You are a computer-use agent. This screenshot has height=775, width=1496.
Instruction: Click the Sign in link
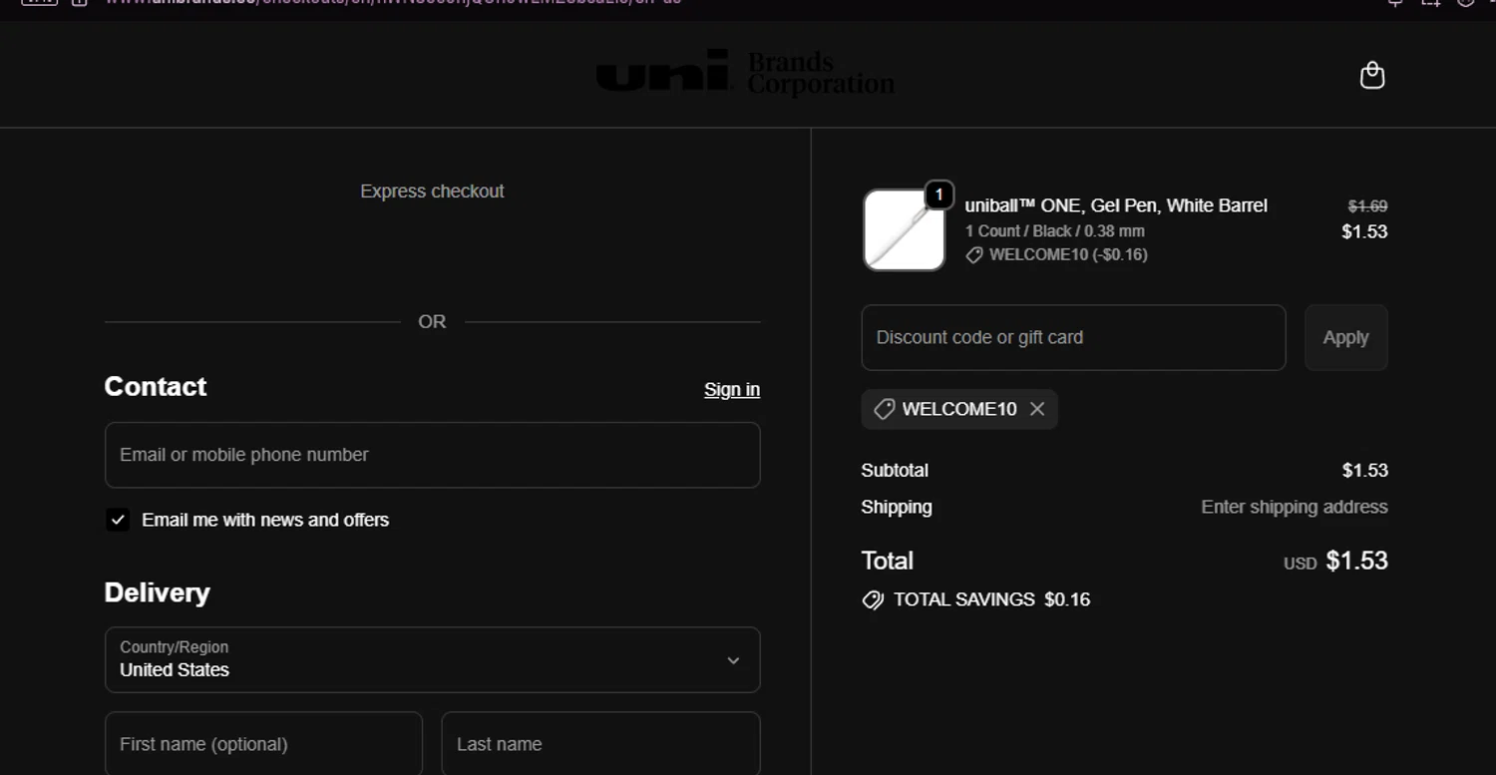[x=732, y=390]
